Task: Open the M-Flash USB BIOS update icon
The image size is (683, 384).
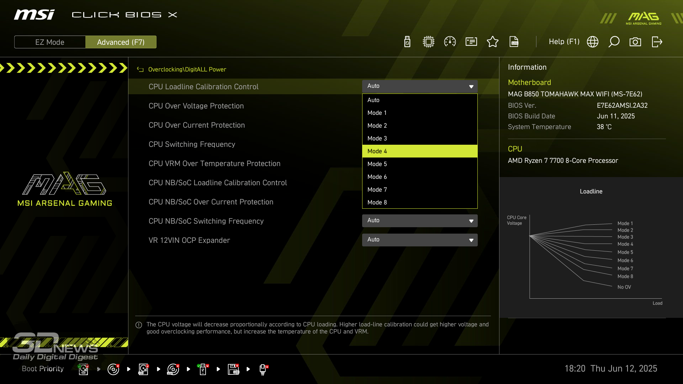Action: 407,42
